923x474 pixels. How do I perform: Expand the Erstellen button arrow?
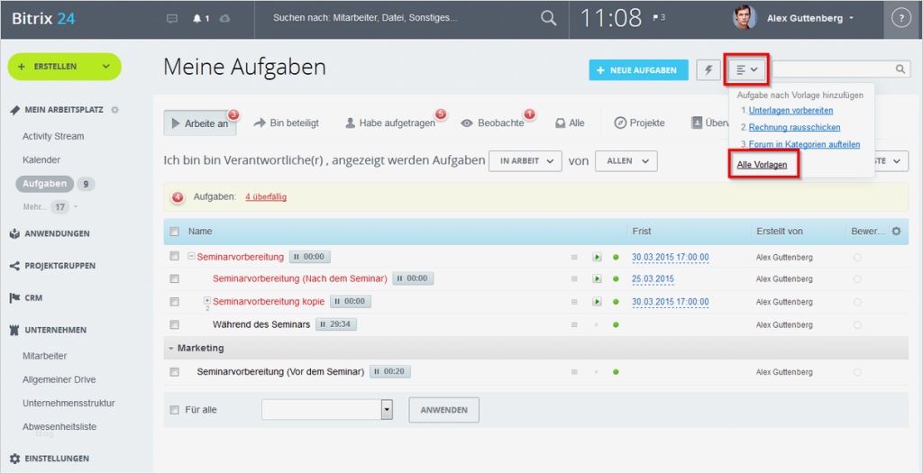click(106, 67)
